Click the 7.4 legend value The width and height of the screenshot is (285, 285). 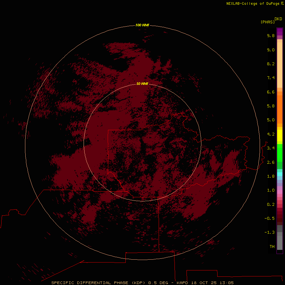271,78
